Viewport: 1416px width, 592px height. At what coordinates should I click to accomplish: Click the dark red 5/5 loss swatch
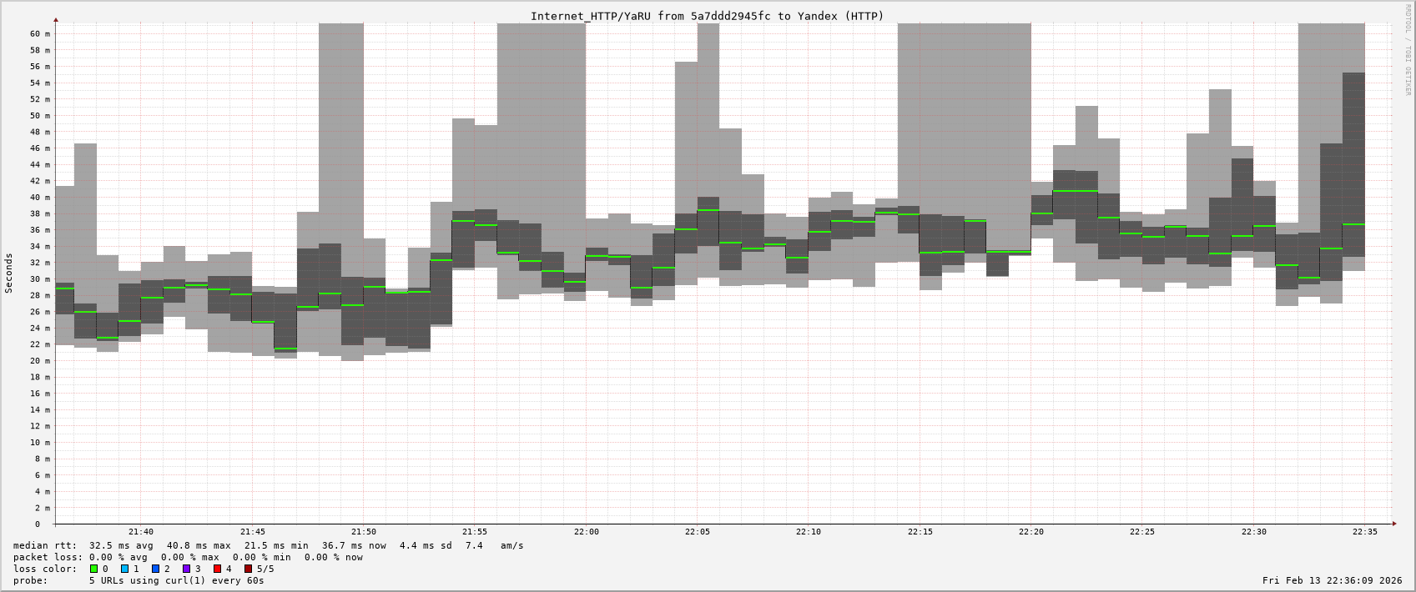(x=248, y=569)
